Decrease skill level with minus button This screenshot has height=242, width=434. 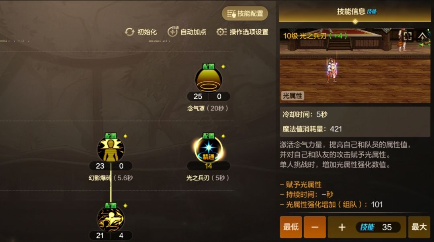[315, 227]
